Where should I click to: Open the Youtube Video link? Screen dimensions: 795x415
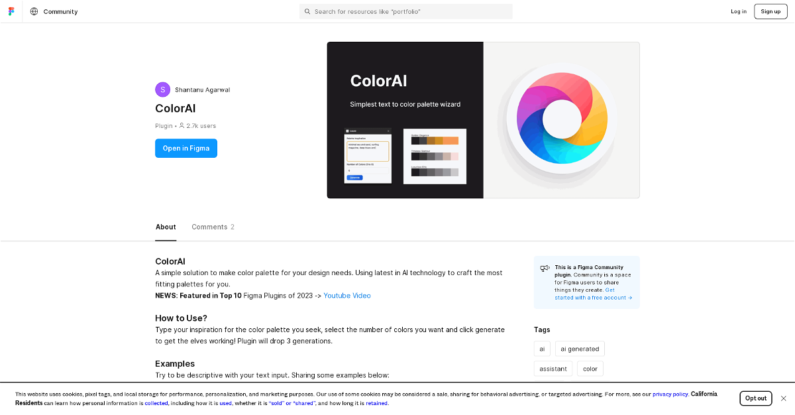(x=347, y=296)
